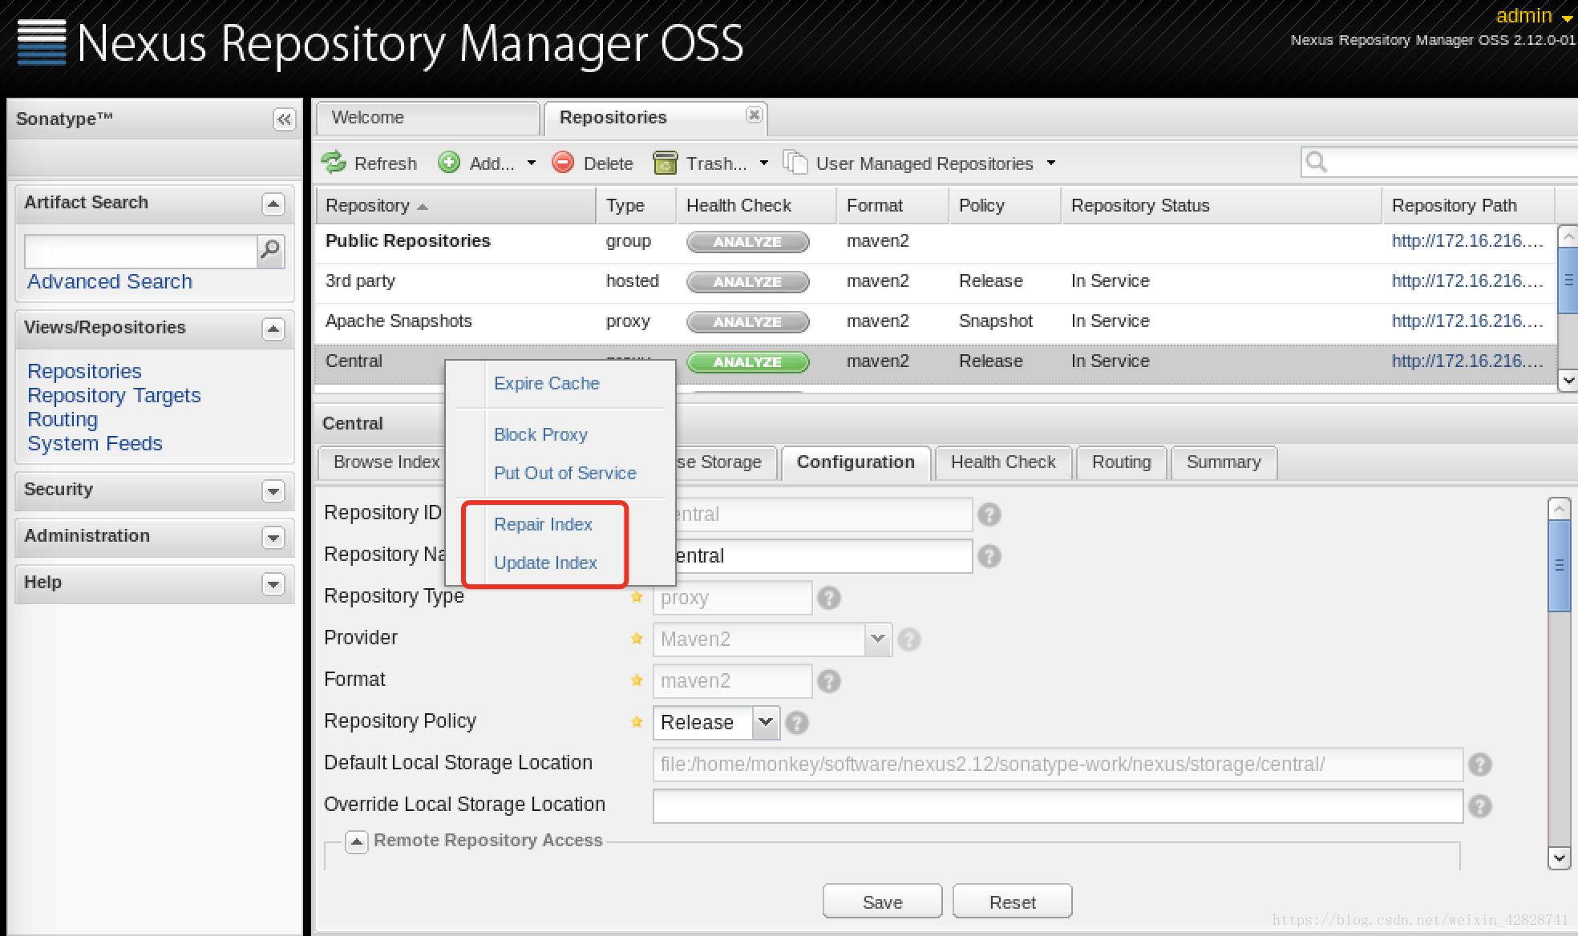The height and width of the screenshot is (936, 1578).
Task: Click help icon for Override Local Storage
Action: click(1480, 806)
